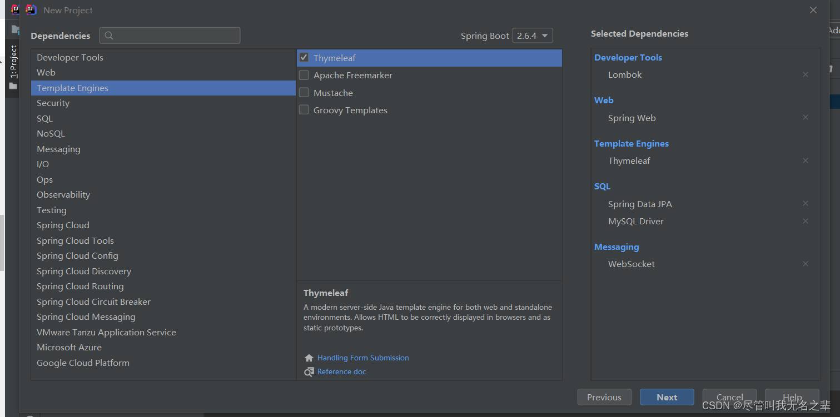Screen dimensions: 840x417
Task: Select Spring Web in Selected Dependencies
Action: click(632, 118)
